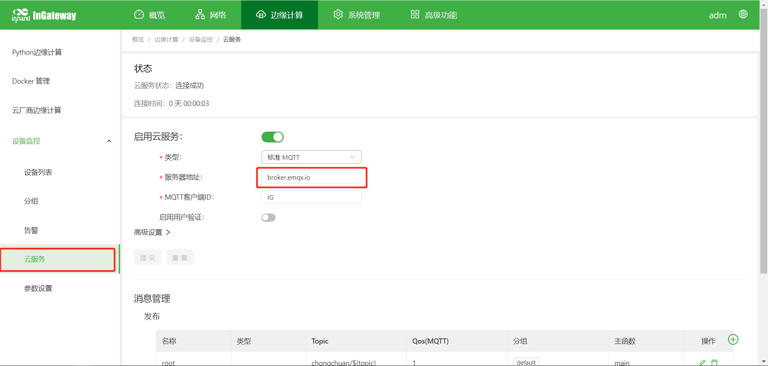Screen dimensions: 768x366
Task: Click the InGateway logo icon
Action: click(x=21, y=15)
